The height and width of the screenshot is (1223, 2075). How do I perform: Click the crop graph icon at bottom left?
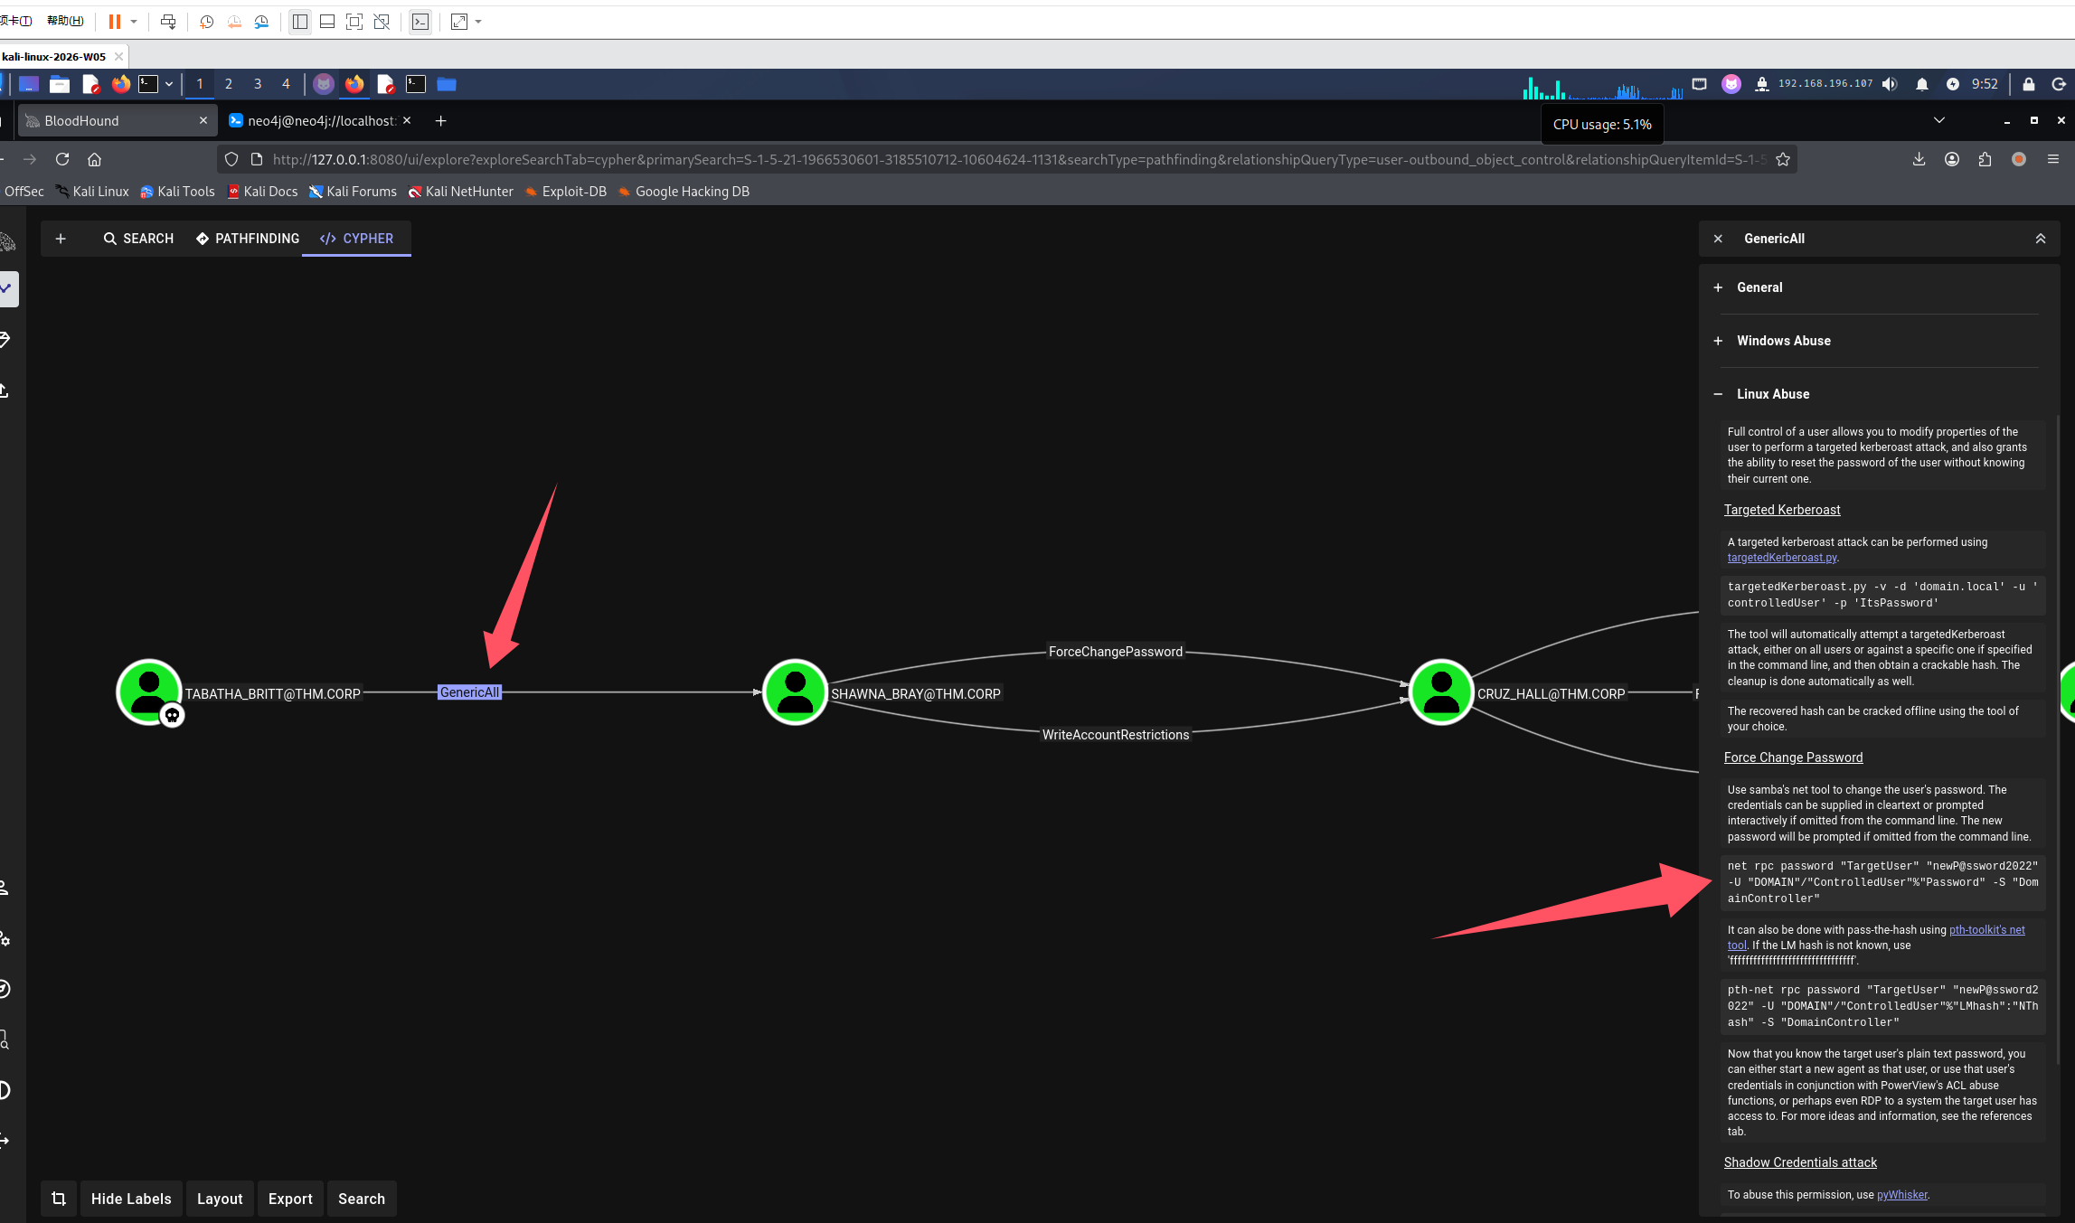[59, 1199]
